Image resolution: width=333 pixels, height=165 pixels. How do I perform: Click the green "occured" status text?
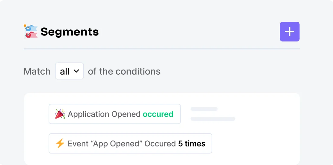(x=158, y=114)
